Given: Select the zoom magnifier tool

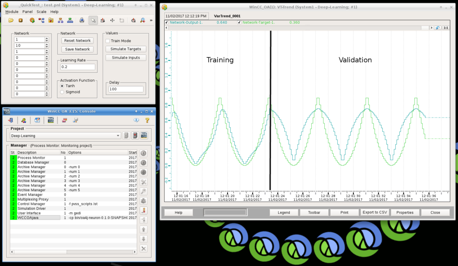Looking at the screenshot, I should pos(142,20).
